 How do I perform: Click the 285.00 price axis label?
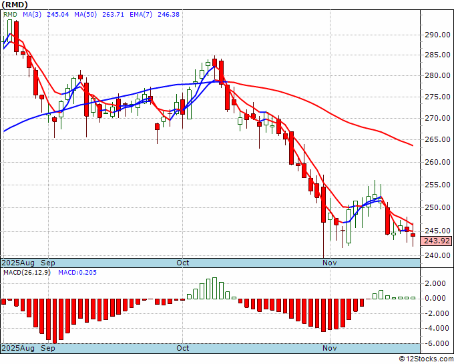click(437, 55)
